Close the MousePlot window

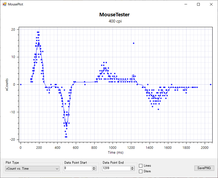[211, 4]
